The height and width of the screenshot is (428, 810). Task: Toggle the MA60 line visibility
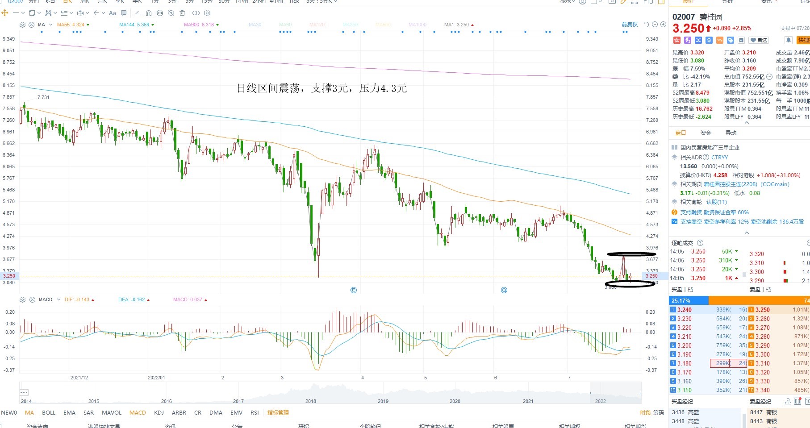click(285, 25)
